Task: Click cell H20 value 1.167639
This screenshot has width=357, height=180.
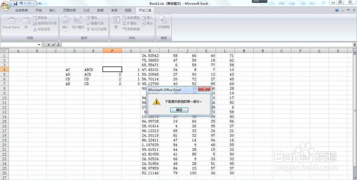Action: (150, 145)
